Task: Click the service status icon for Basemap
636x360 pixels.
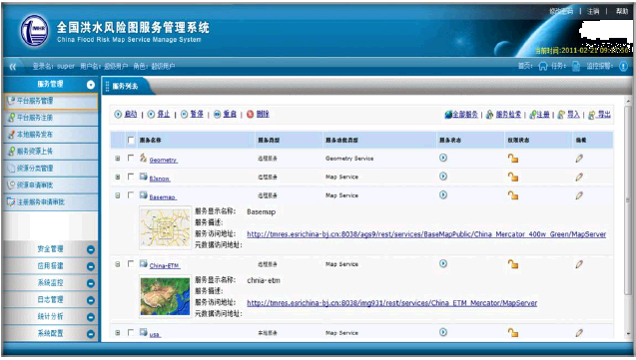Action: 443,194
